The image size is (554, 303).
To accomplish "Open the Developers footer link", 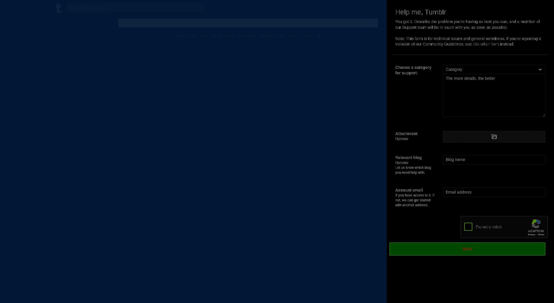I will click(246, 36).
